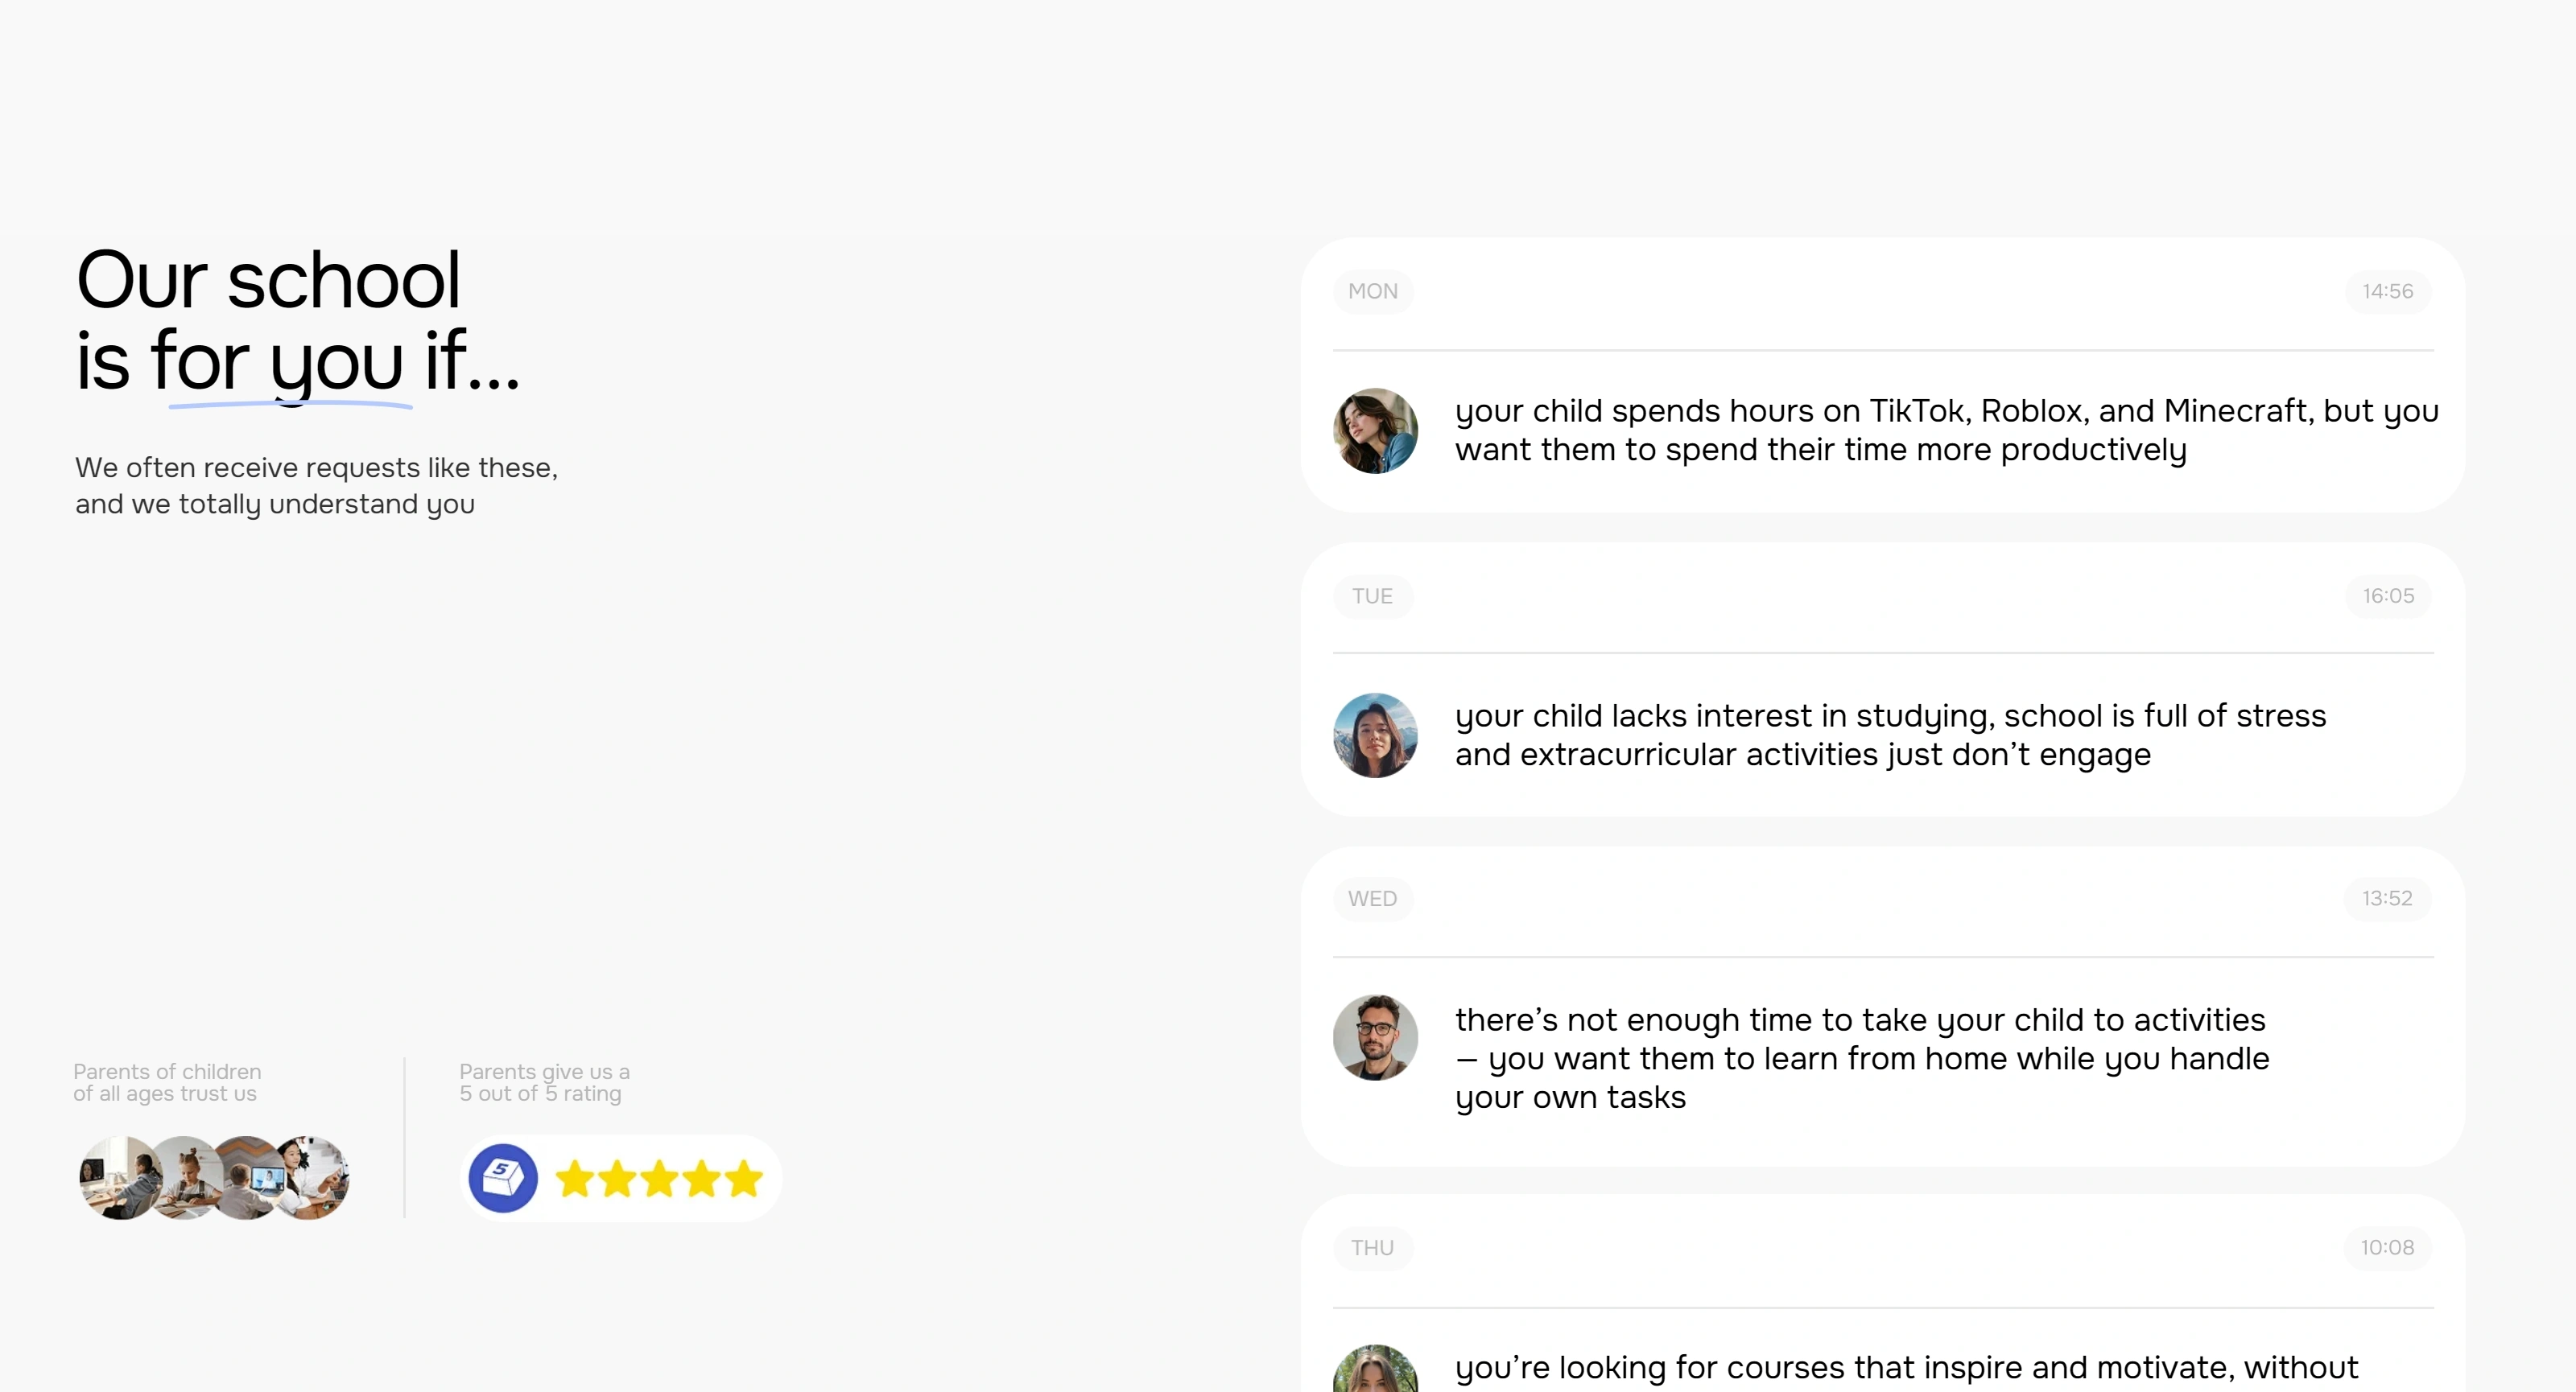Click the first parent photo in trust group
Screen dimensions: 2576x1392
[120, 1178]
